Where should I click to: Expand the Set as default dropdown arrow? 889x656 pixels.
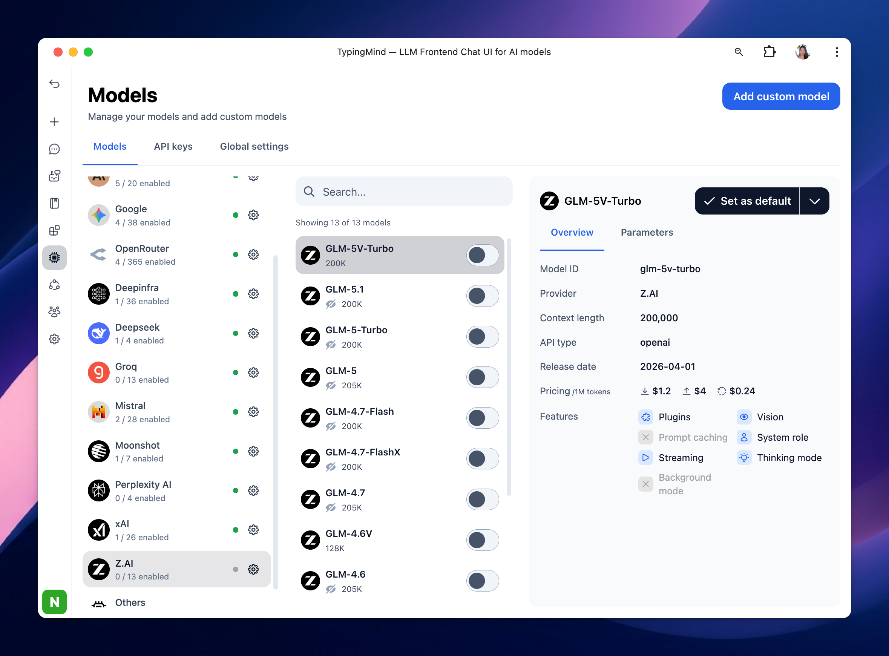point(814,201)
